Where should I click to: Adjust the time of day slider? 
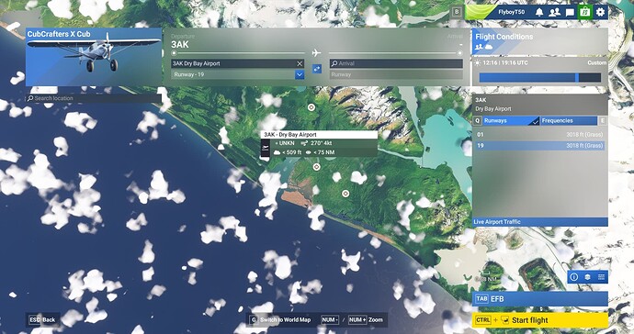click(x=539, y=78)
